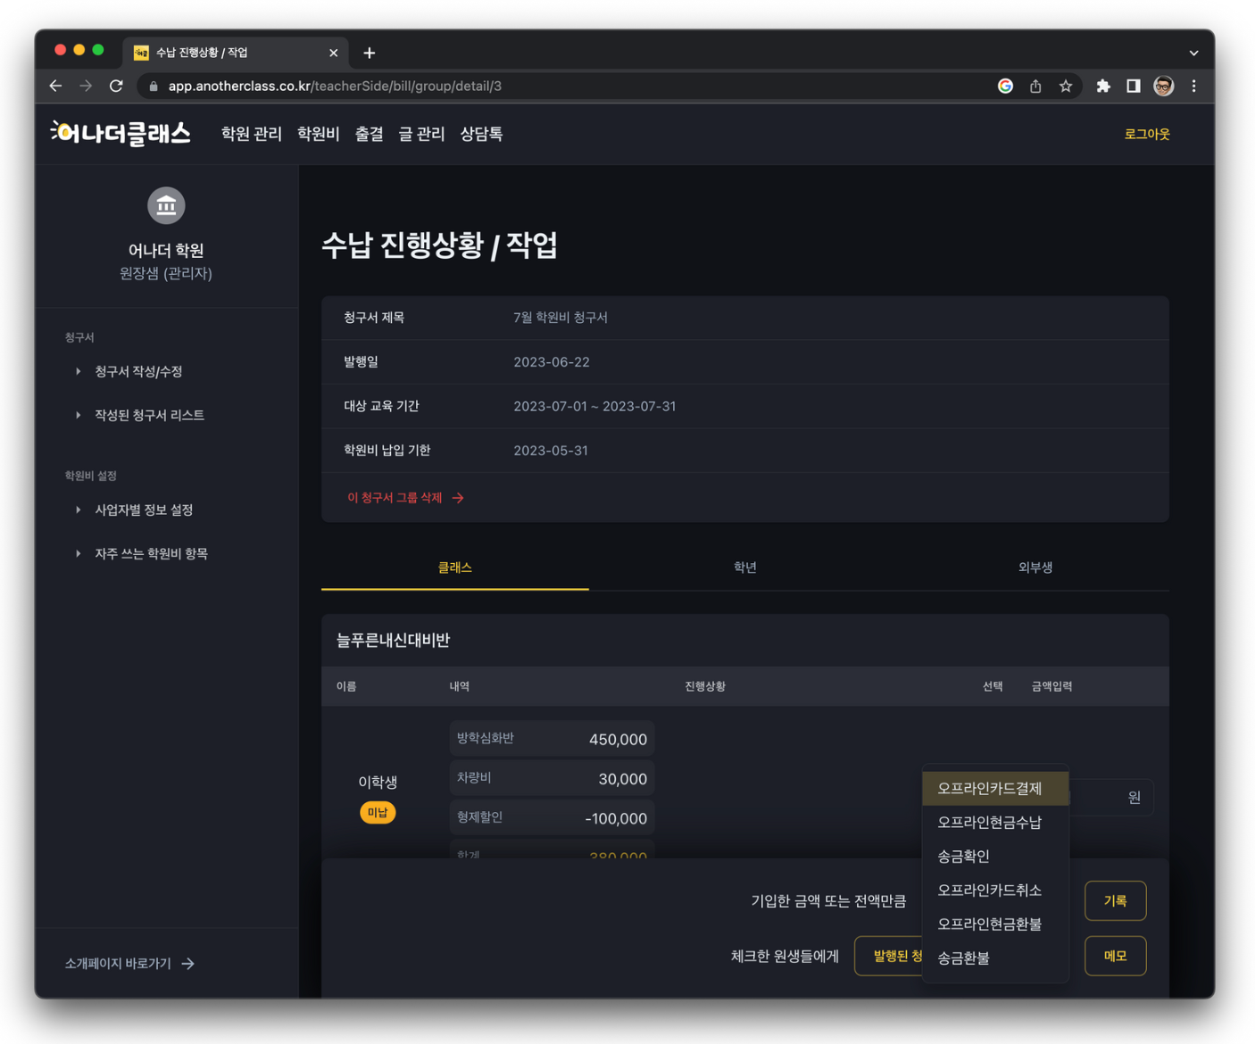This screenshot has height=1044, width=1255.
Task: Open 자주 쓰는 학원비 항목 in the sidebar
Action: (x=151, y=553)
